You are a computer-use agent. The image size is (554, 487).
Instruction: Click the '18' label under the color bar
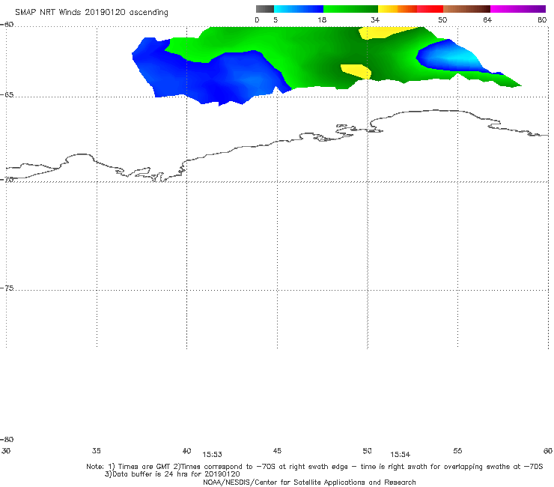point(322,19)
